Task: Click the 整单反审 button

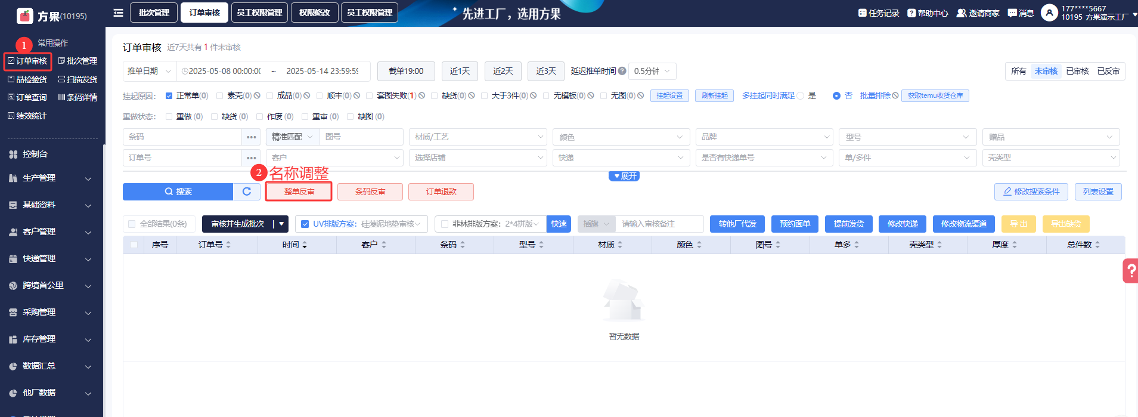Action: [x=299, y=191]
